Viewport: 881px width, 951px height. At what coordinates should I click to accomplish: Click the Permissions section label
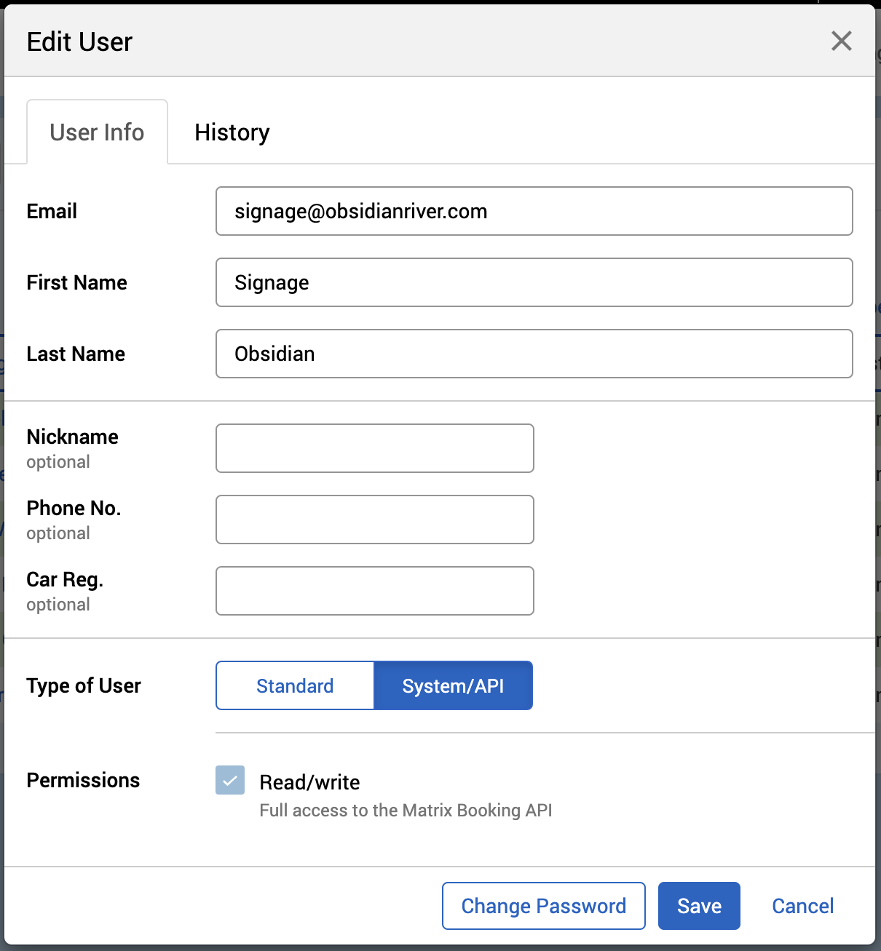(x=83, y=780)
